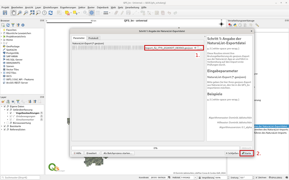
Task: Open the Projekt menu
Action: 5,7
